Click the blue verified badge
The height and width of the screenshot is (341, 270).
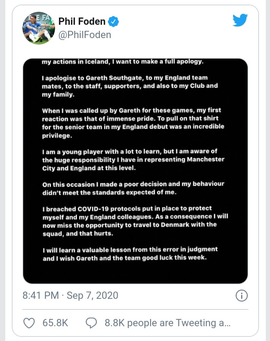(113, 22)
